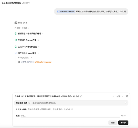The height and width of the screenshot is (128, 138).
Task: Expand the 解析需求并输出风格关键词 step
Action: pyautogui.click(x=43, y=34)
